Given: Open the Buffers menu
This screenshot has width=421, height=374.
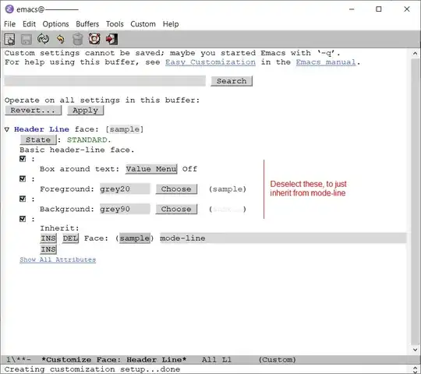Looking at the screenshot, I should pyautogui.click(x=87, y=24).
